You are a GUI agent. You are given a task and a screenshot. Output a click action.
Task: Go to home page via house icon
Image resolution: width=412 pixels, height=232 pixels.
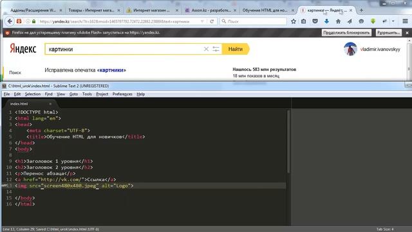(x=338, y=21)
